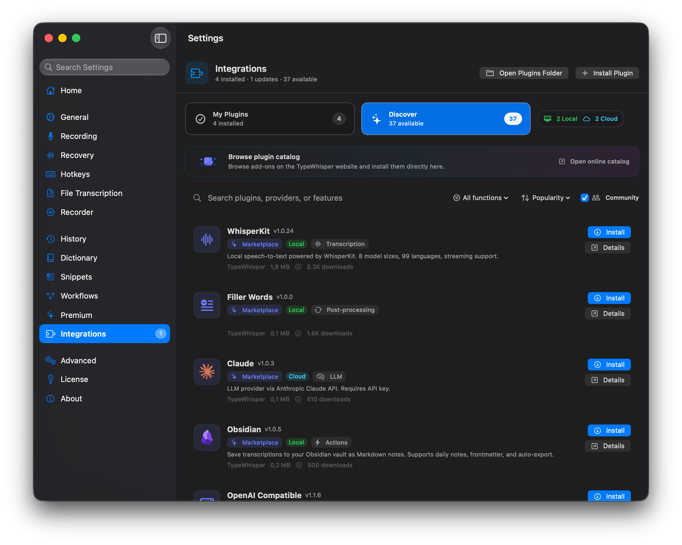
Task: Click the Dictionary book icon
Action: click(51, 258)
